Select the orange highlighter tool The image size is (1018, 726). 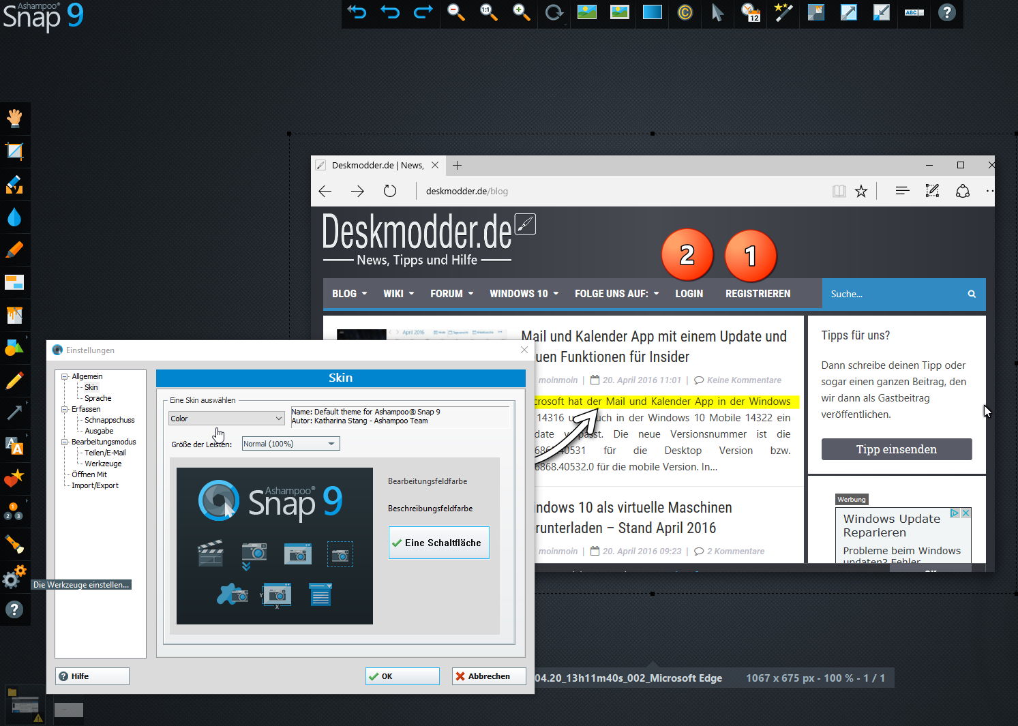tap(14, 249)
